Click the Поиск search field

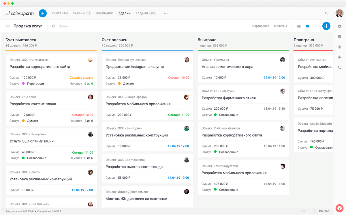pyautogui.click(x=63, y=26)
